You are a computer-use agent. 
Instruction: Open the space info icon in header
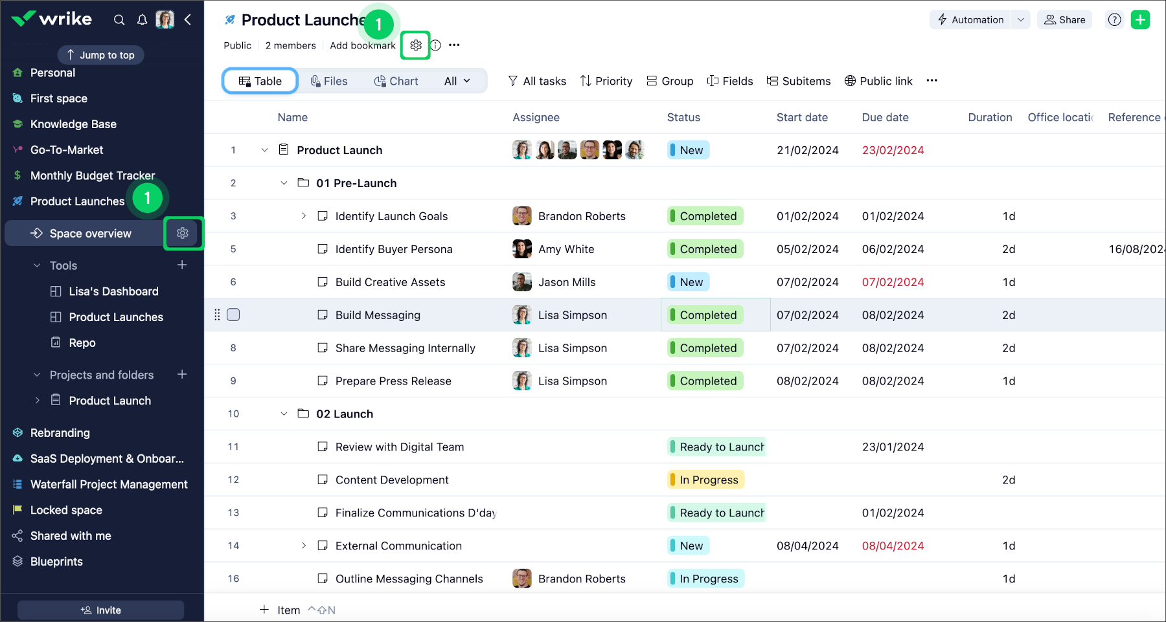coord(436,45)
